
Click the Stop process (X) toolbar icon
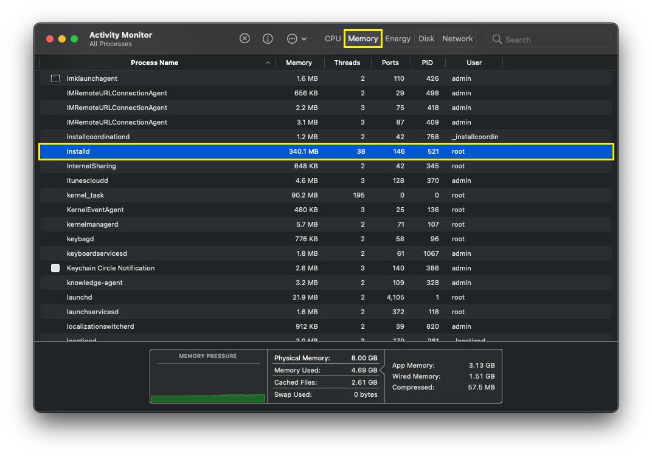coord(244,39)
